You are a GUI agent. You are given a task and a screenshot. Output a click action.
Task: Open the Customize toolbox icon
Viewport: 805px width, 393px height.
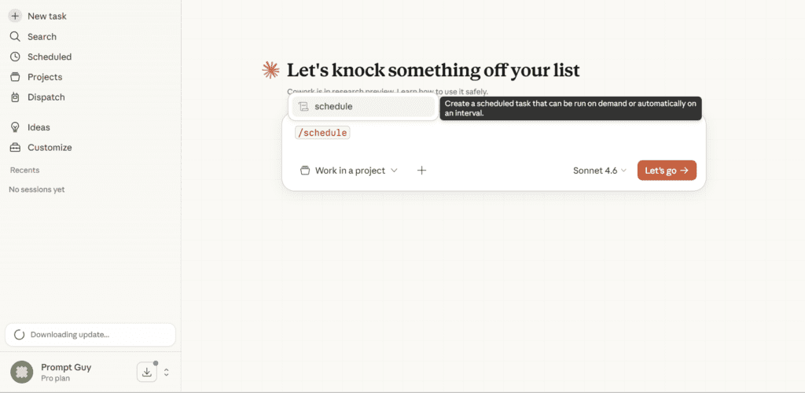15,148
